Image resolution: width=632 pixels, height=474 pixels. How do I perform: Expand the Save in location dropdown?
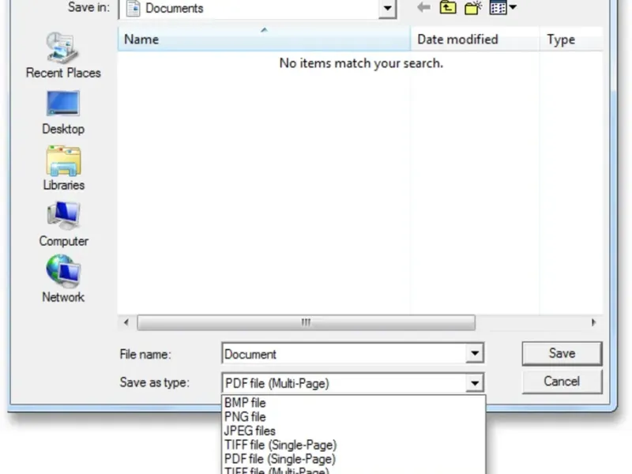coord(387,8)
